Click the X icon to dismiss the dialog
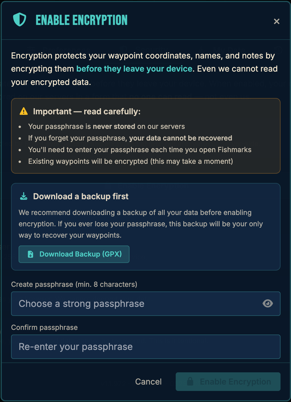The height and width of the screenshot is (402, 291). pyautogui.click(x=276, y=21)
